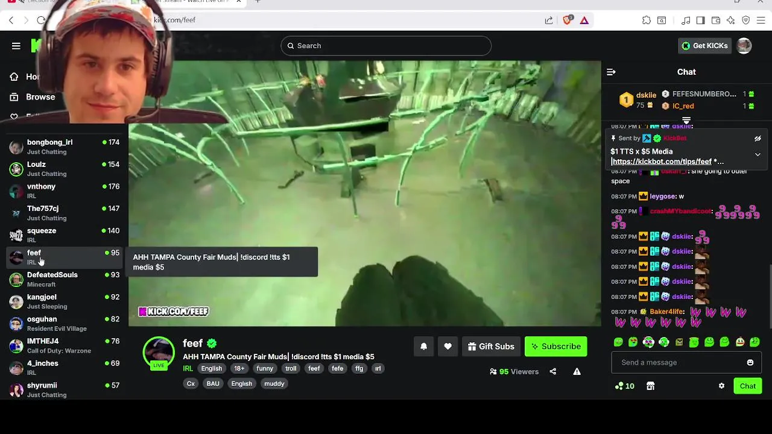The width and height of the screenshot is (772, 434).
Task: Open Browse in the left sidebar
Action: (x=33, y=97)
